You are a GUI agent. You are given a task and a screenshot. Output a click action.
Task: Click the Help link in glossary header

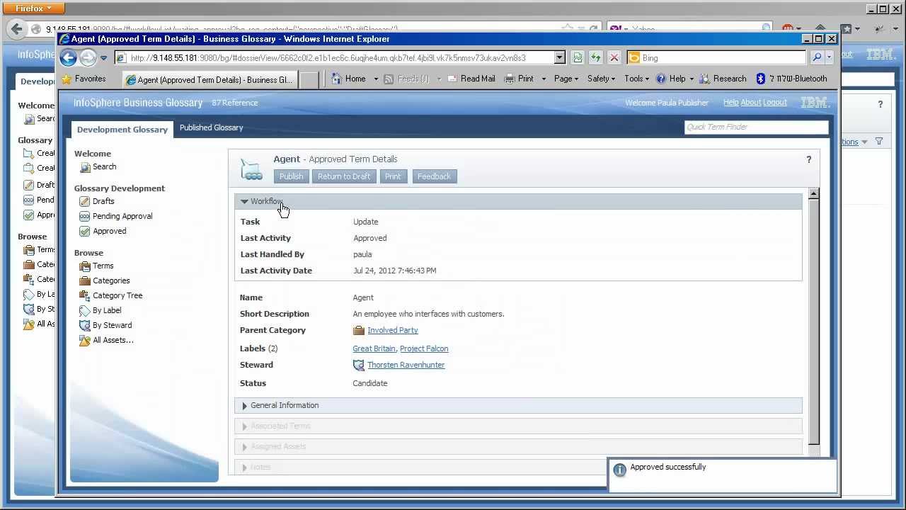(731, 103)
